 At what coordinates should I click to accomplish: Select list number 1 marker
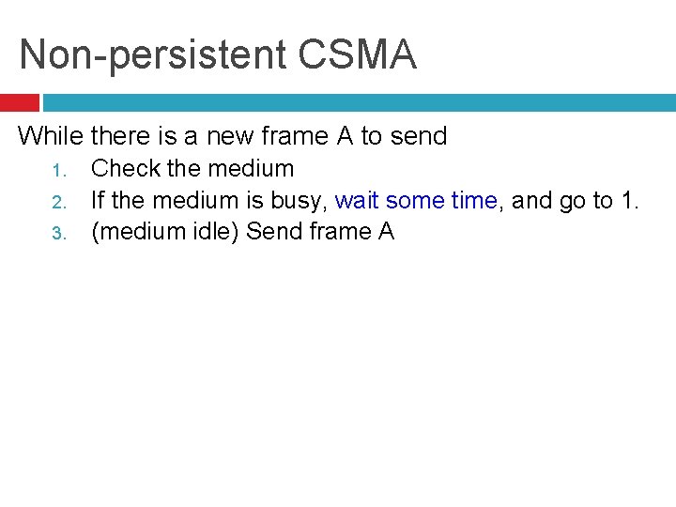pos(56,171)
